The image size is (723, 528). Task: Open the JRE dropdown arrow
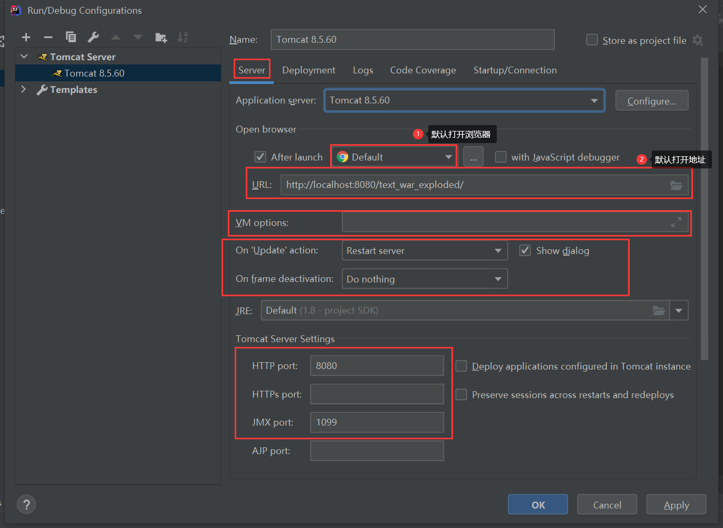679,310
